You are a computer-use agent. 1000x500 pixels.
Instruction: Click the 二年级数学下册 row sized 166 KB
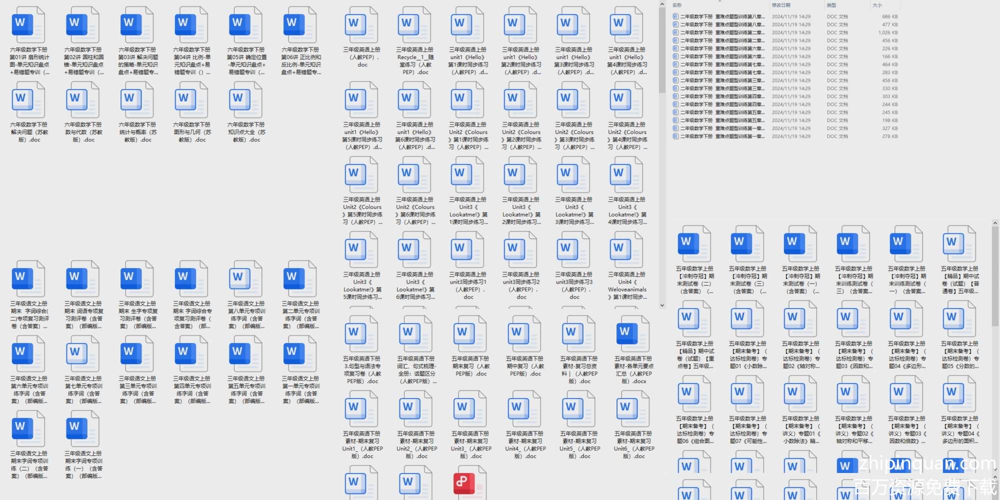[785, 56]
